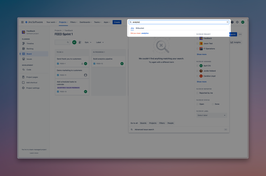Click the QUARTERLY SALES FEEDBACK epic label
266x176 pixels.
(x=68, y=88)
